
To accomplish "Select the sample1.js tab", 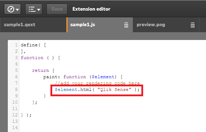I will pyautogui.click(x=99, y=25).
